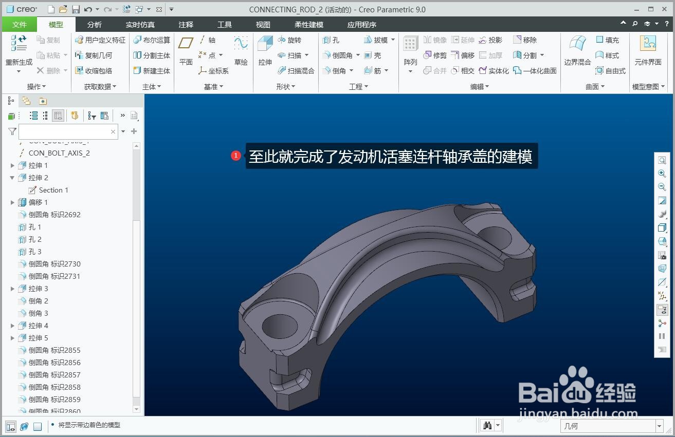Select the Plane (平面) datum tool
Viewport: 675px width, 437px height.
click(186, 51)
